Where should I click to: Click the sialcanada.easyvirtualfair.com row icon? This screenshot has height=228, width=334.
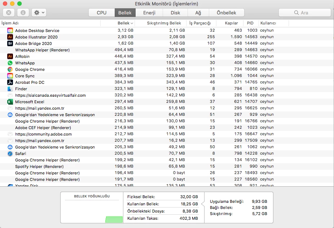[x=10, y=95]
